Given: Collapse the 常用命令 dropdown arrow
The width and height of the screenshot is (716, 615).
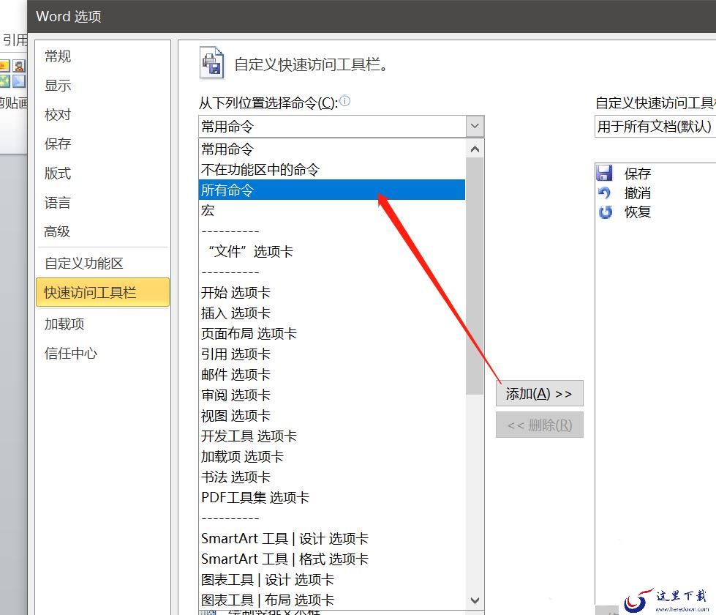Looking at the screenshot, I should pyautogui.click(x=475, y=126).
